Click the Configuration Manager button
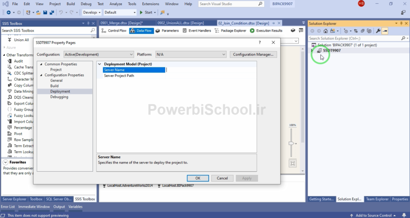The image size is (410, 218). click(253, 54)
